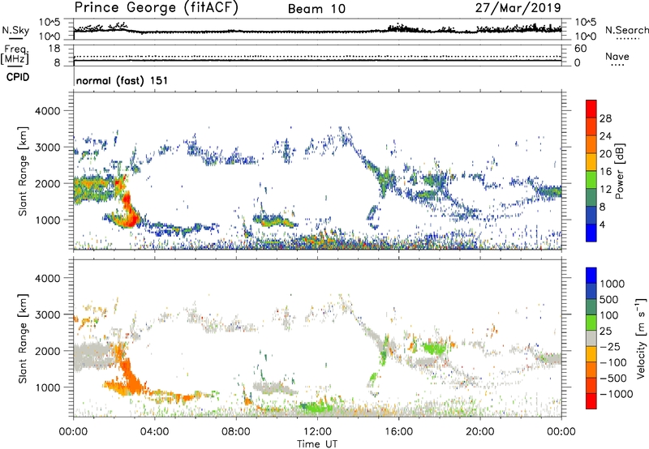Click 'Slant Range [km]' on the power panel
The height and width of the screenshot is (449, 649).
[23, 171]
